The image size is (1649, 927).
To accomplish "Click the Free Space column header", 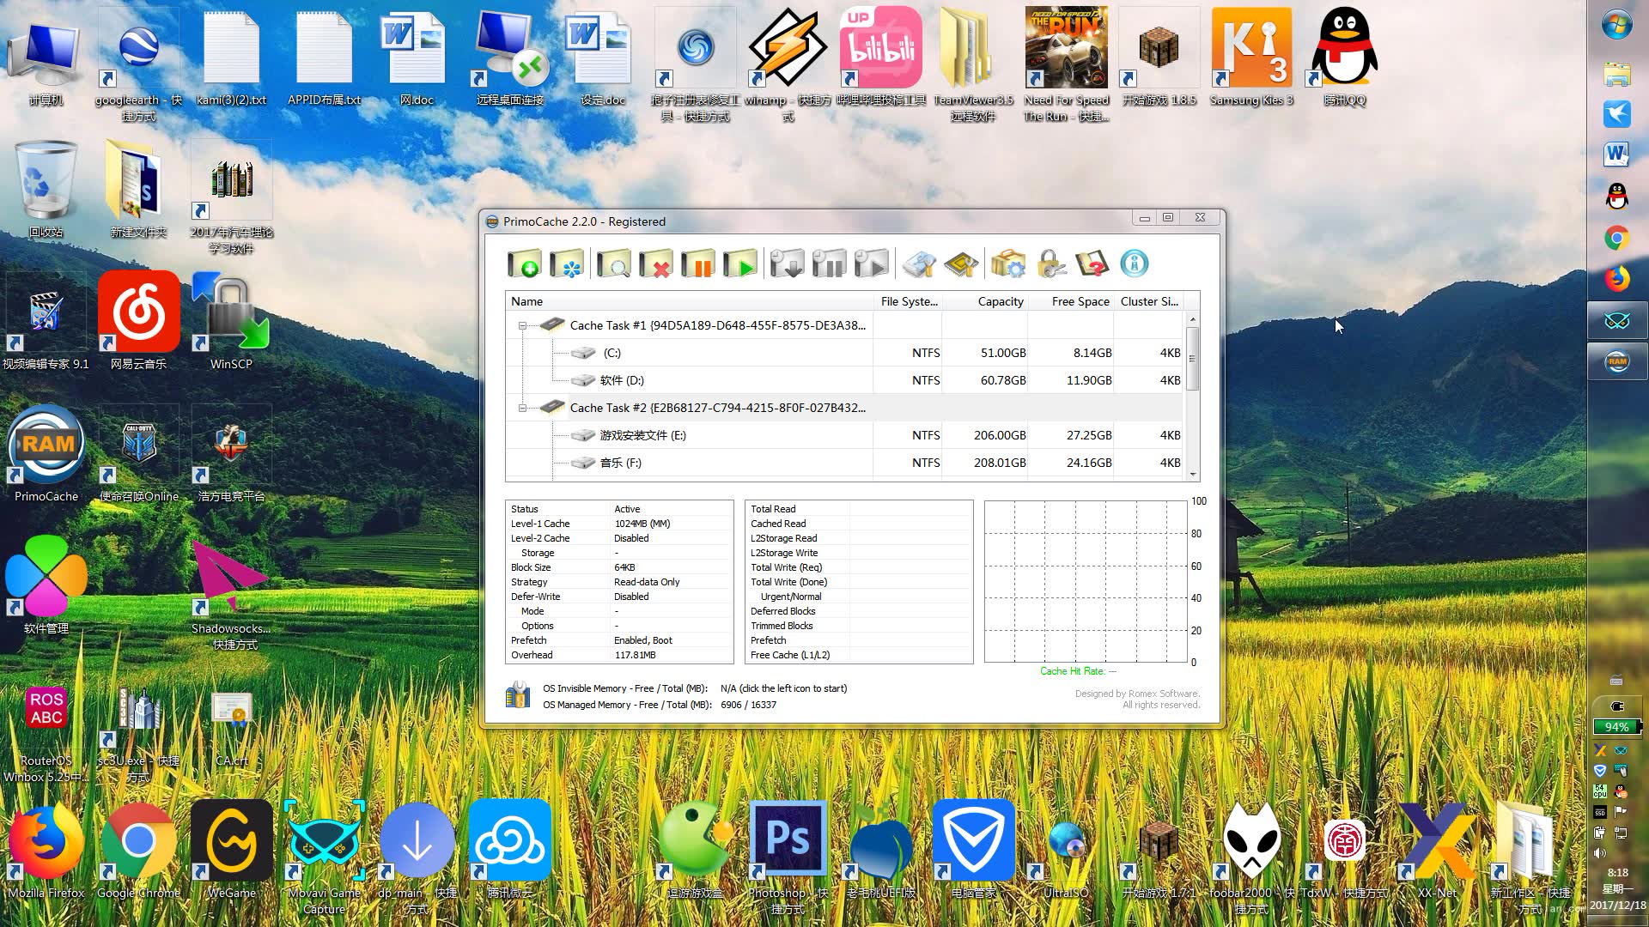I will coord(1080,301).
